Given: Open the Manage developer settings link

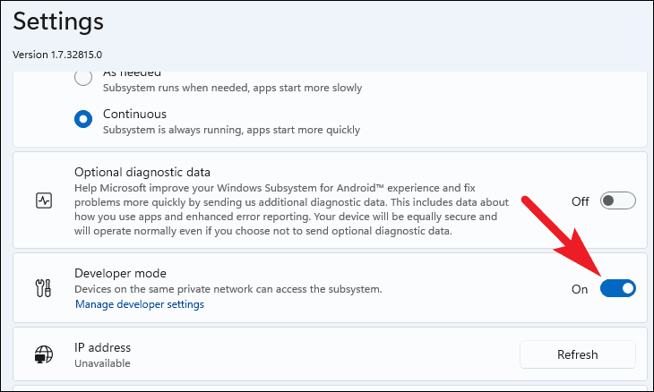Looking at the screenshot, I should pyautogui.click(x=140, y=304).
